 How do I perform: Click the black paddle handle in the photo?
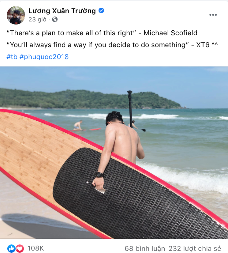click(130, 107)
